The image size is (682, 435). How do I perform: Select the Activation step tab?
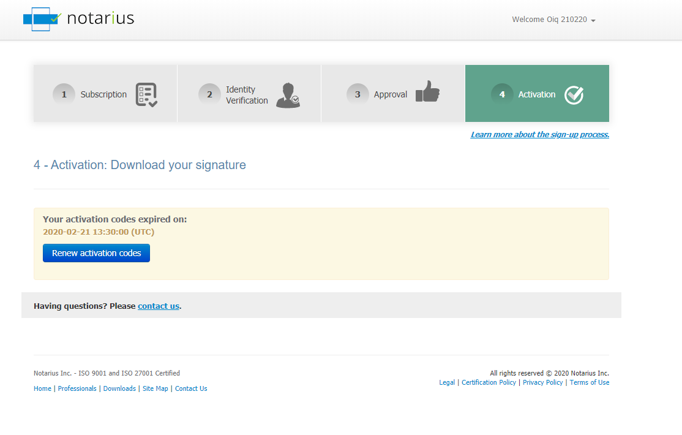pos(537,94)
